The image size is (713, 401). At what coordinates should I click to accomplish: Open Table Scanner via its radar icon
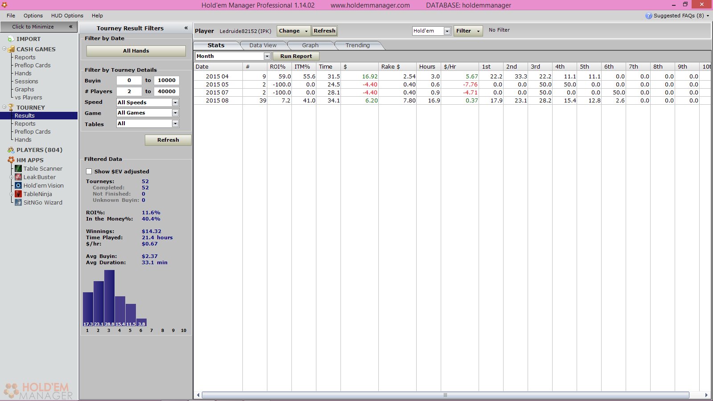pos(18,168)
